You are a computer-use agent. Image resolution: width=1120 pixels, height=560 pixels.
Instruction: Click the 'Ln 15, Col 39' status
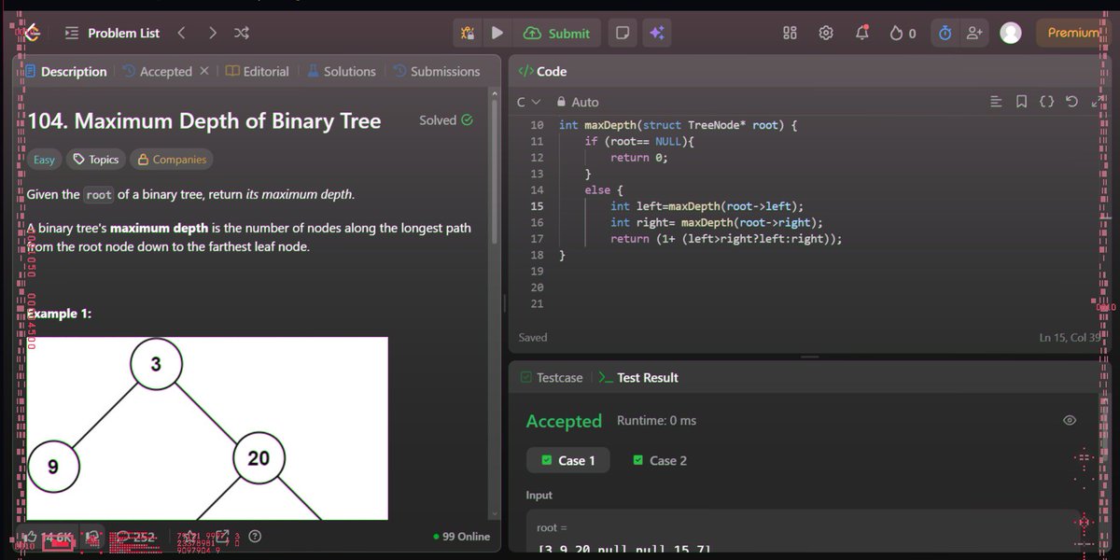pyautogui.click(x=1071, y=337)
